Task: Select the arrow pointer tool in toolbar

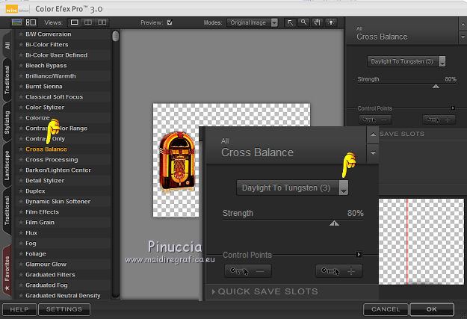Action: tap(291, 22)
